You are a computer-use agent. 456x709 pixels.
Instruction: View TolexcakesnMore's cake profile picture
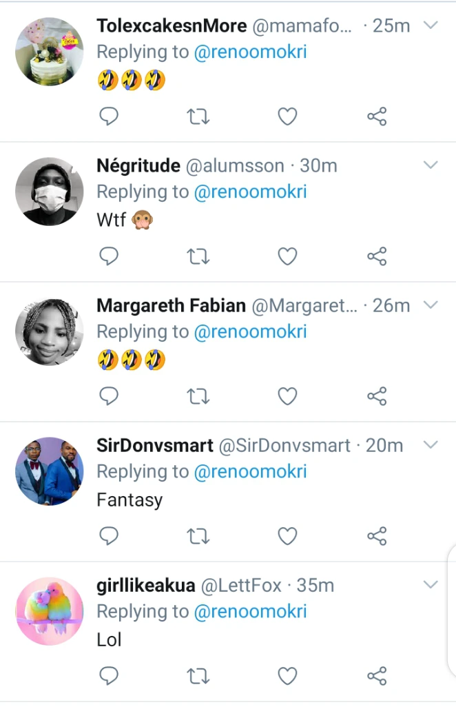[49, 52]
